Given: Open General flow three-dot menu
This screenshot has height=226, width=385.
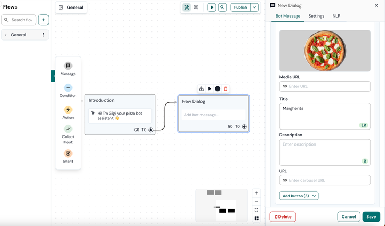Looking at the screenshot, I should tap(43, 35).
